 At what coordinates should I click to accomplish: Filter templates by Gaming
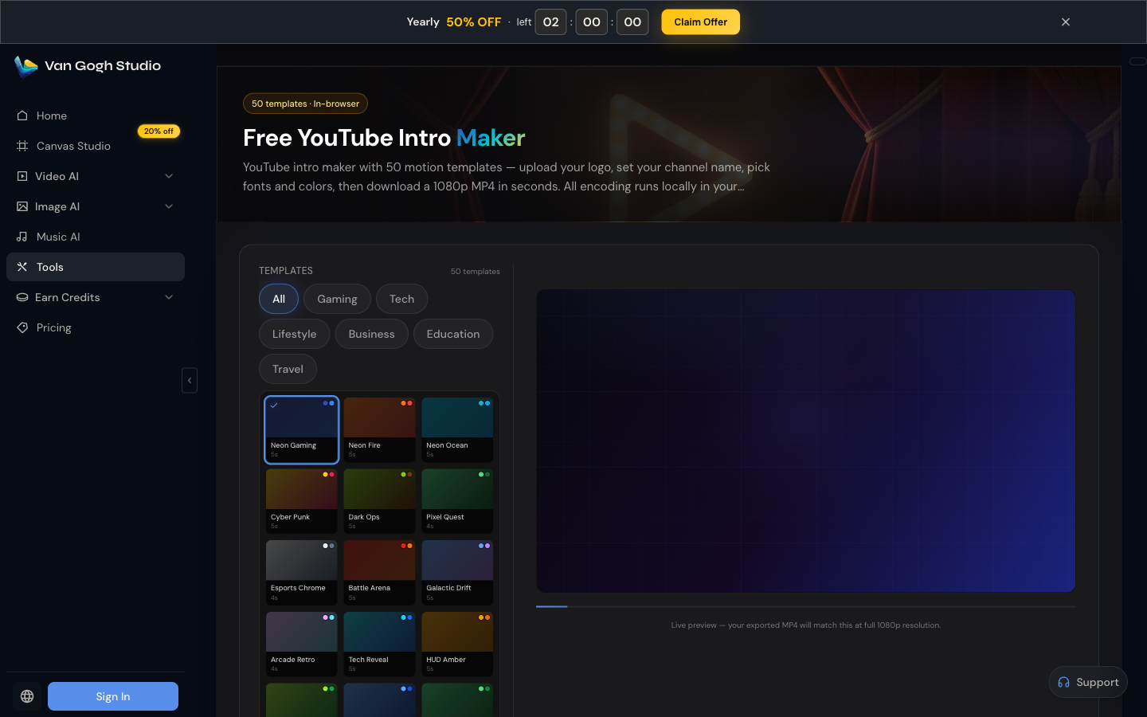coord(337,299)
